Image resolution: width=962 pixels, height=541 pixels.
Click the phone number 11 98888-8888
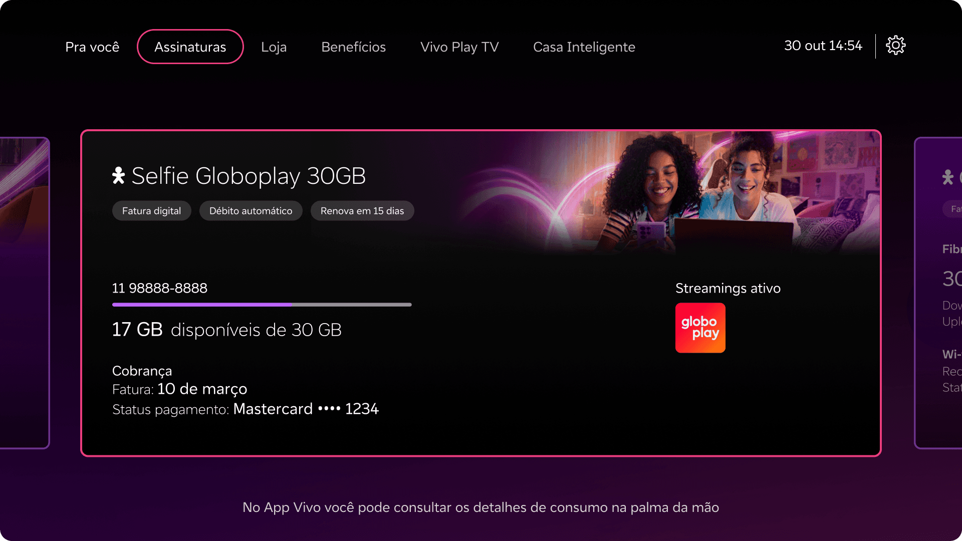[160, 288]
